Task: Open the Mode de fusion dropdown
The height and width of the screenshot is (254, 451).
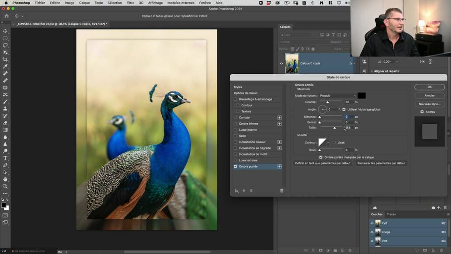Action: (337, 95)
